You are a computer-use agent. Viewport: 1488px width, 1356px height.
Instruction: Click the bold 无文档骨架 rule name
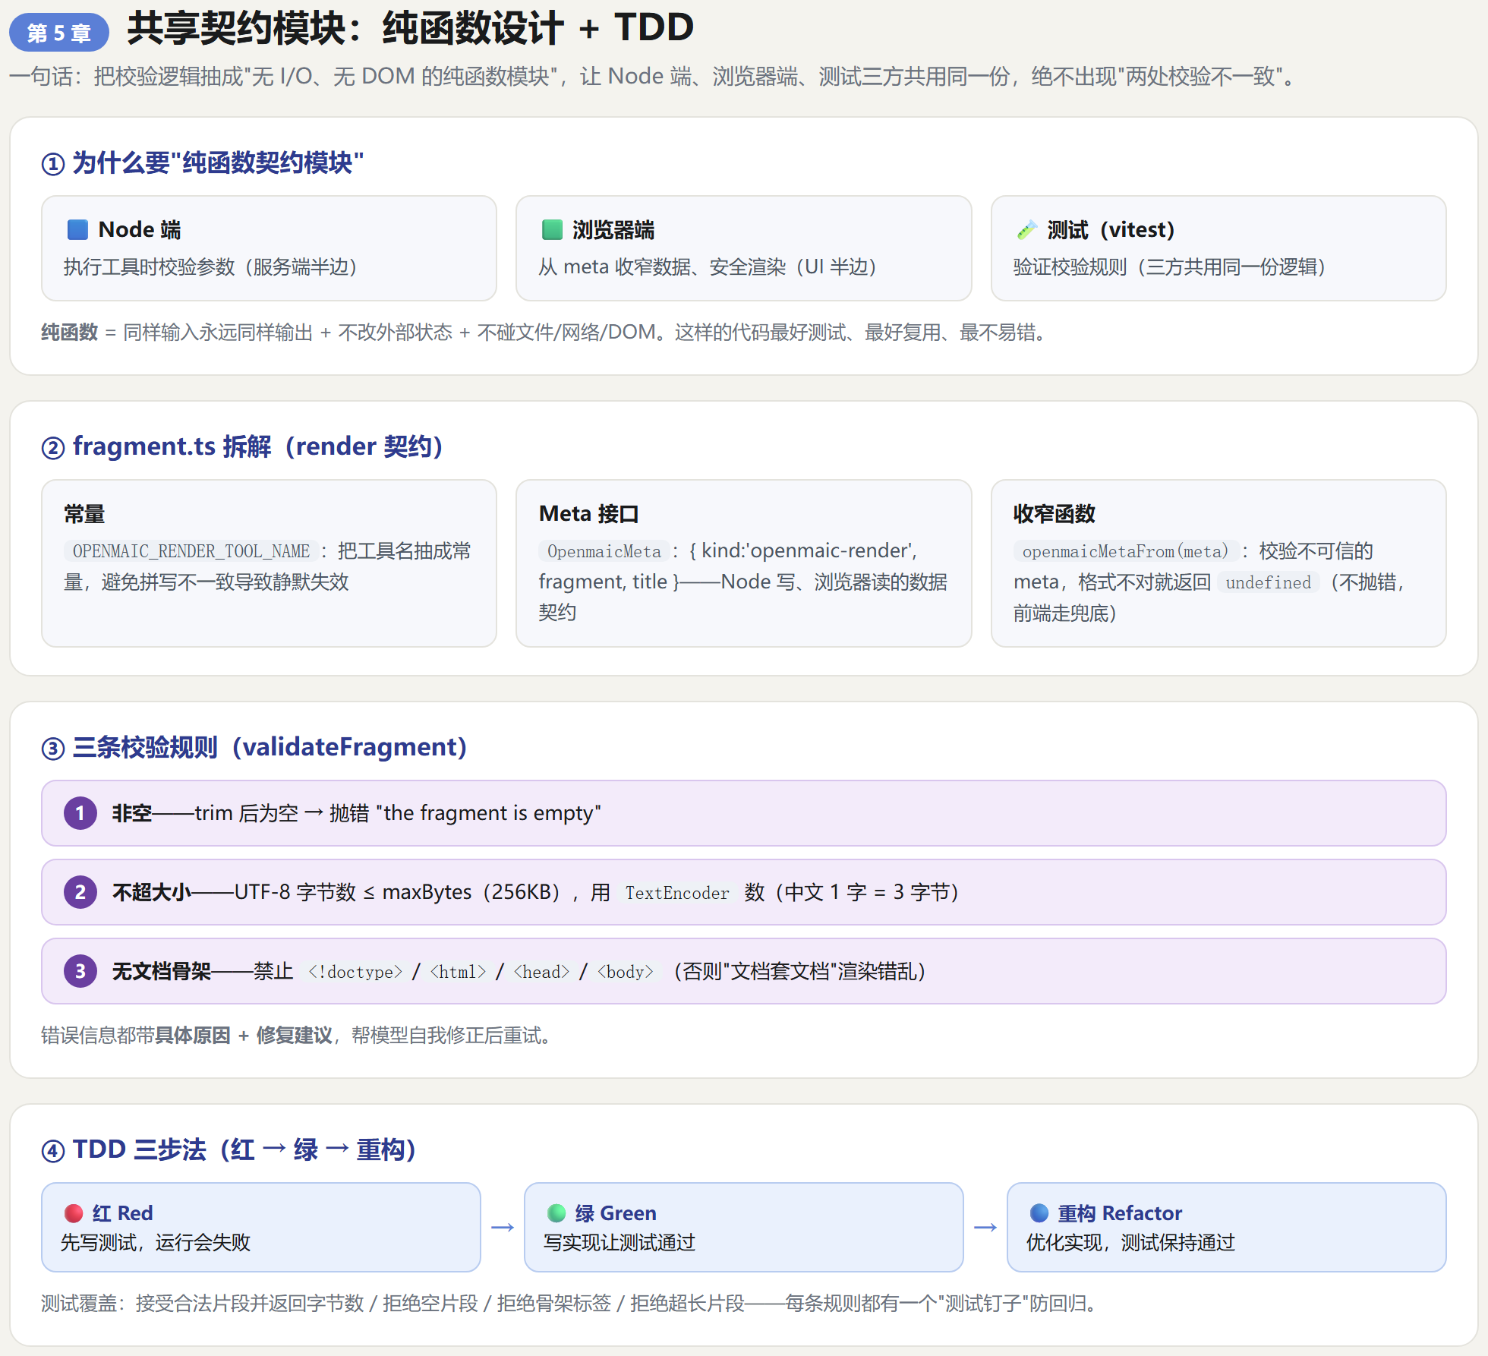pos(162,971)
